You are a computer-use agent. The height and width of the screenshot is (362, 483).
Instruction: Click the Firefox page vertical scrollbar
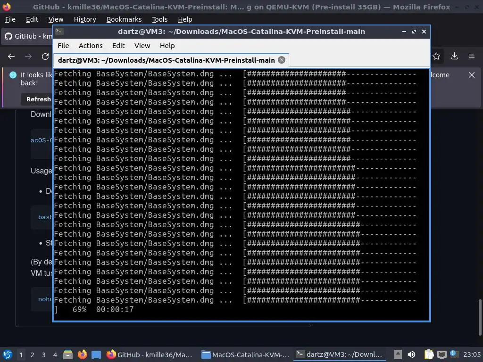click(x=480, y=318)
